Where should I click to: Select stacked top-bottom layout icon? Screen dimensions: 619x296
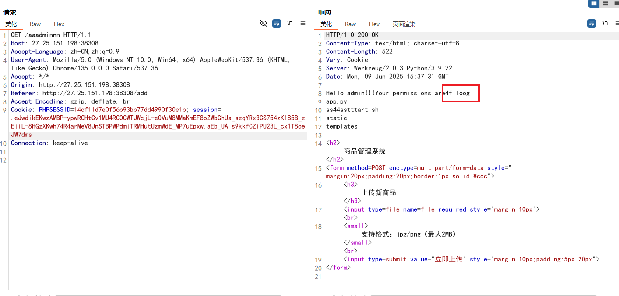[x=605, y=3]
